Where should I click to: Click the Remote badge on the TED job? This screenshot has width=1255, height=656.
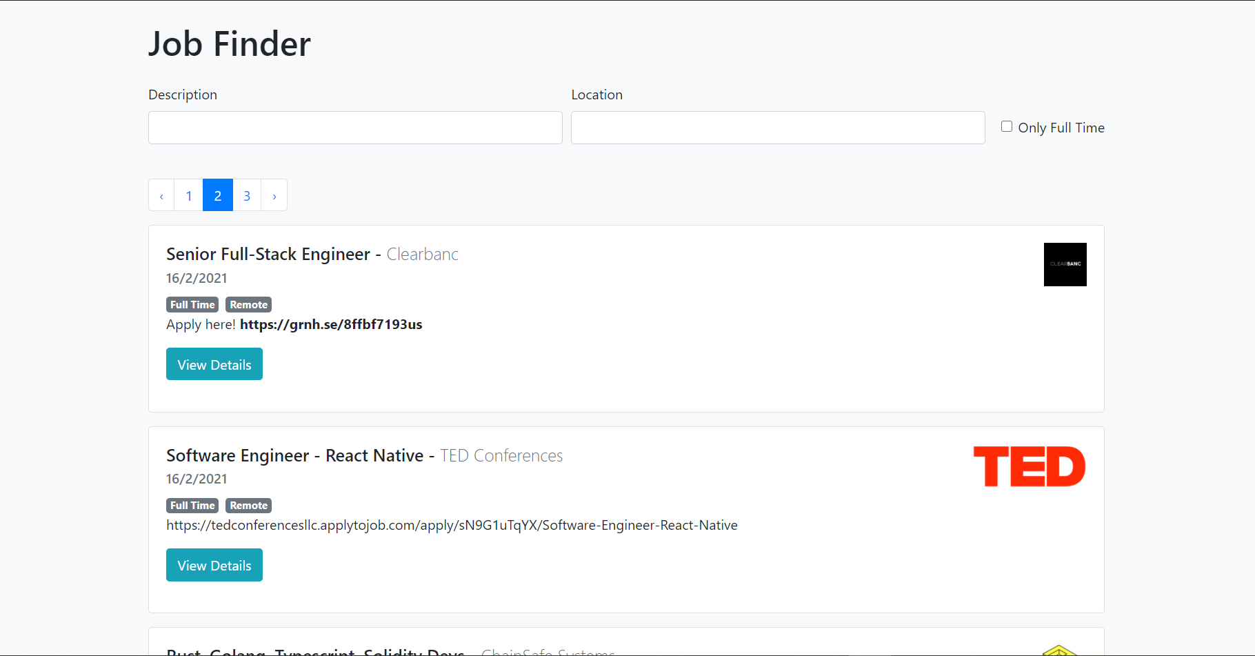pos(248,505)
